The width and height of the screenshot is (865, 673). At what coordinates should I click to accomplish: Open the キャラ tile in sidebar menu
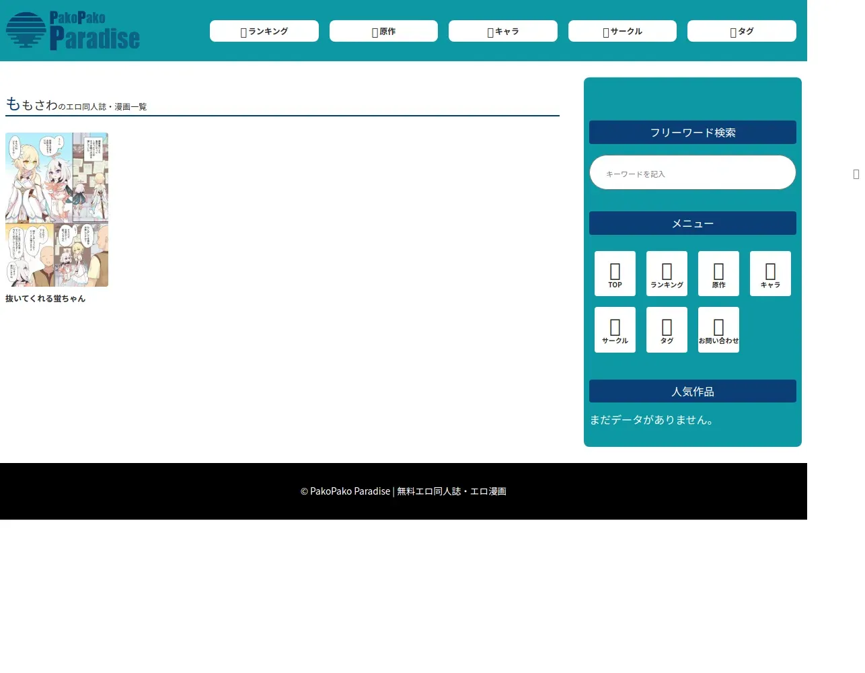770,274
